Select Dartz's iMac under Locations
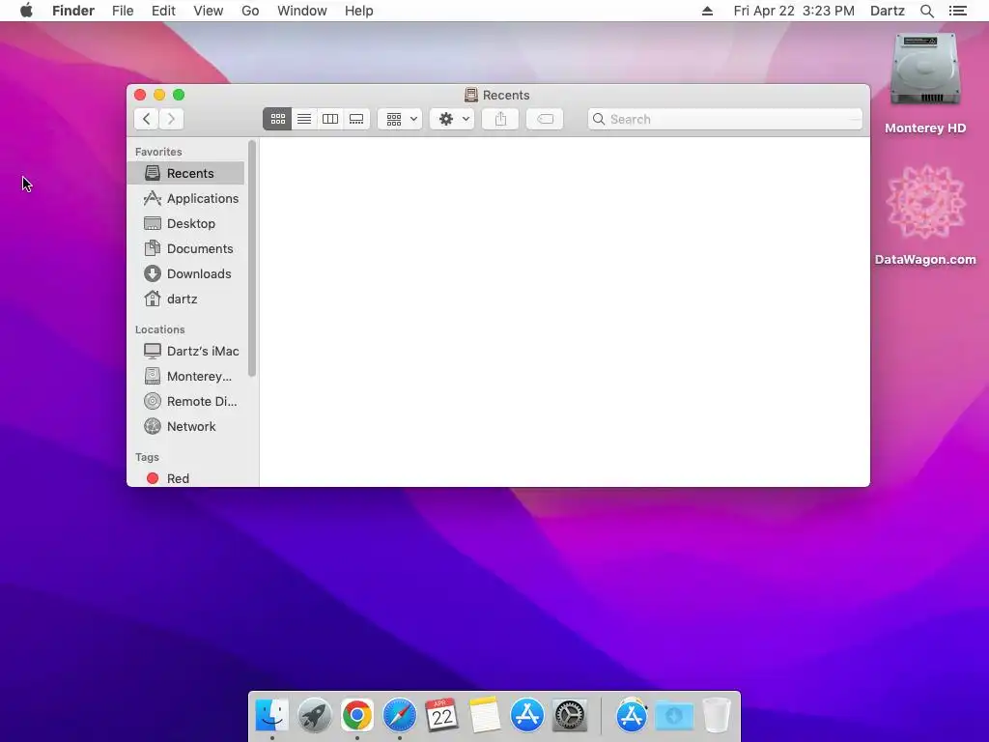Viewport: 989px width, 742px height. [185, 352]
